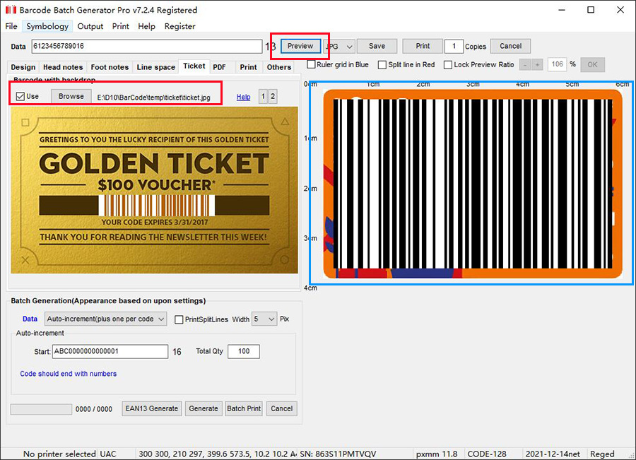Open the Symbology menu

point(47,26)
